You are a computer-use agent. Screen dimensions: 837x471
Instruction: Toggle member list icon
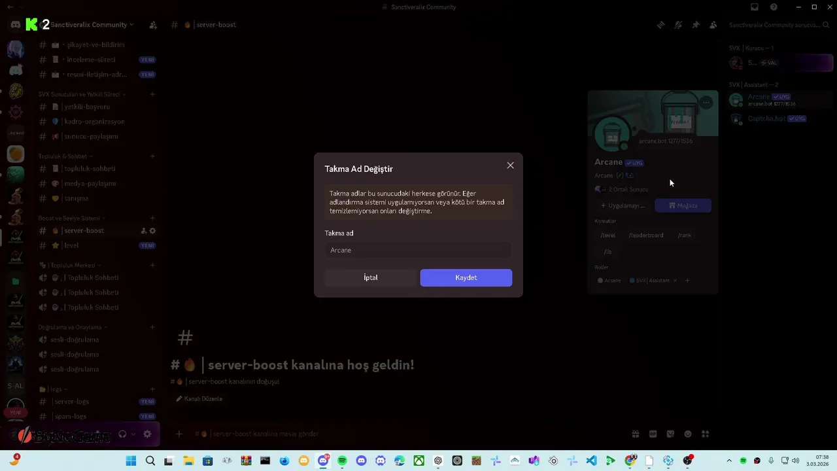(713, 25)
